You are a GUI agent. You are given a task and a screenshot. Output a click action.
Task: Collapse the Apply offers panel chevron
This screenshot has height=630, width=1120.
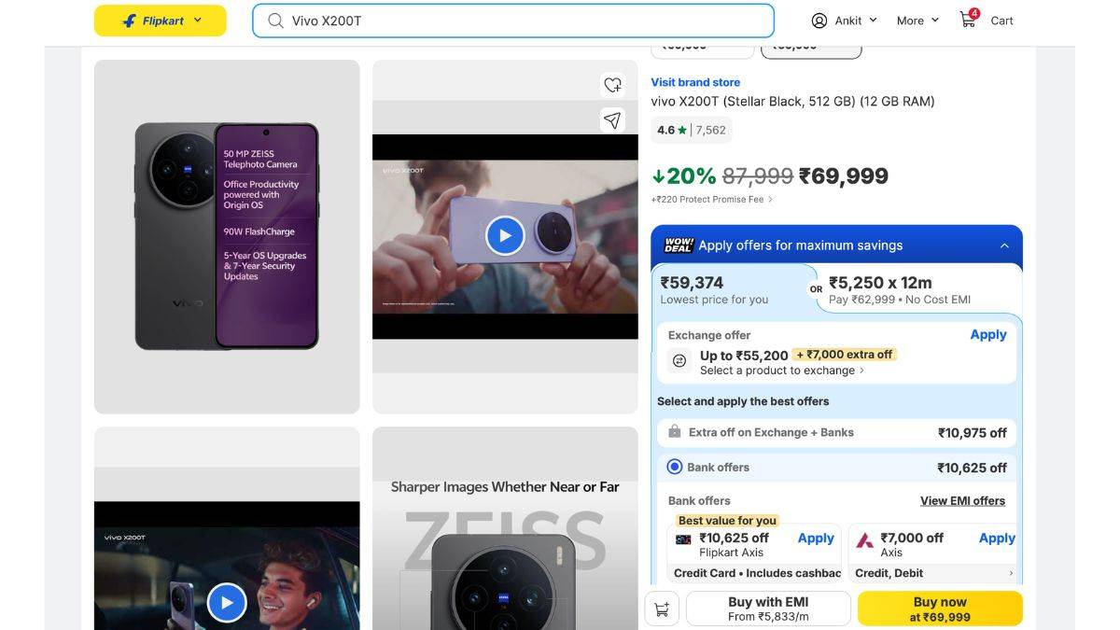tap(1004, 245)
